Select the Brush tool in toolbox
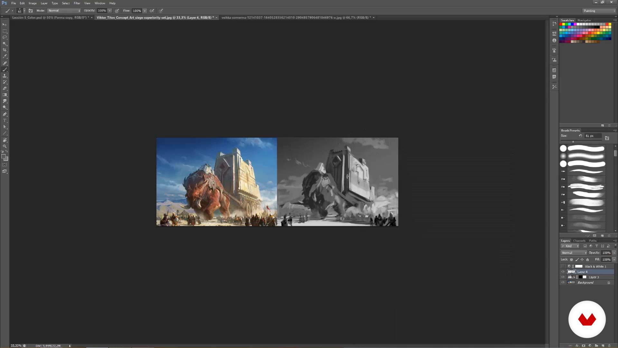Screen dimensions: 618x348 tap(5, 70)
